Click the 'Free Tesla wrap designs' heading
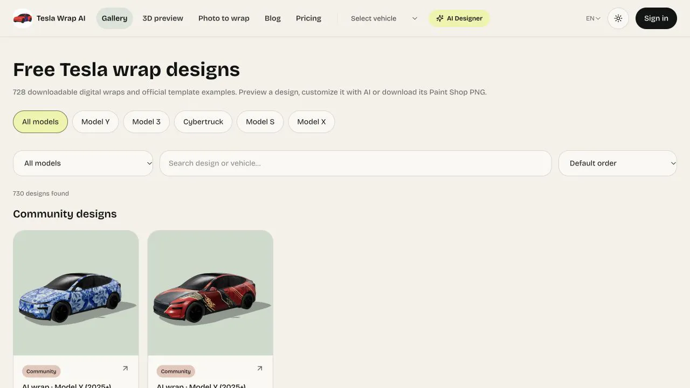This screenshot has width=690, height=388. [x=126, y=70]
